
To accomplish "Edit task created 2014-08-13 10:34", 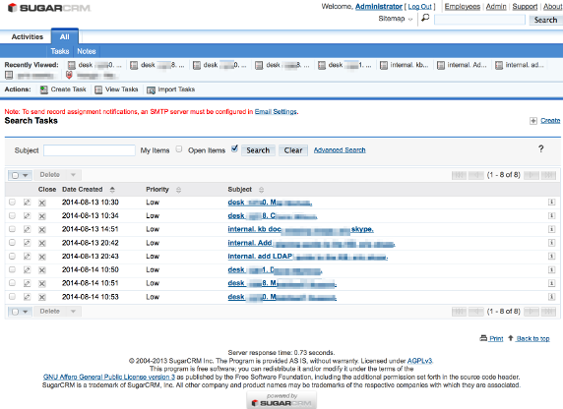I will coord(27,216).
